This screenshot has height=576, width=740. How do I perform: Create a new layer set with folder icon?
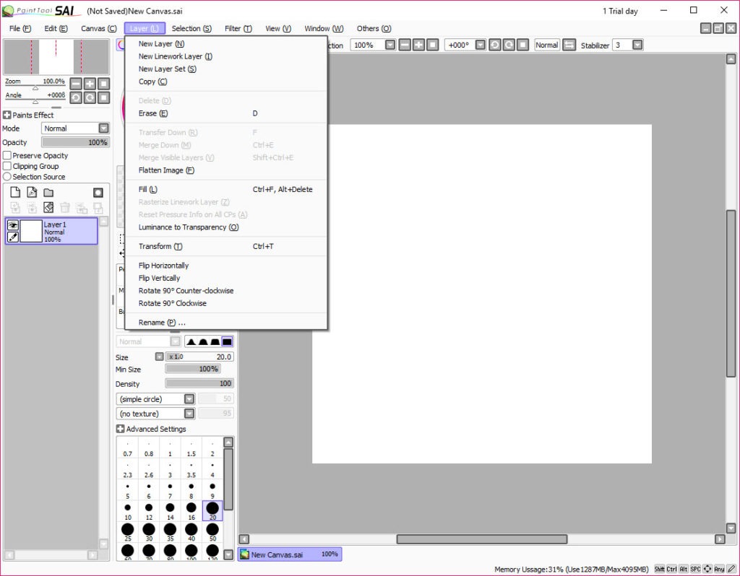click(48, 193)
